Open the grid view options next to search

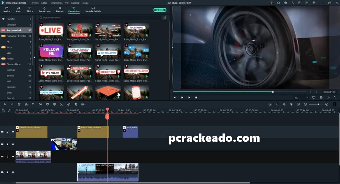coord(165,18)
